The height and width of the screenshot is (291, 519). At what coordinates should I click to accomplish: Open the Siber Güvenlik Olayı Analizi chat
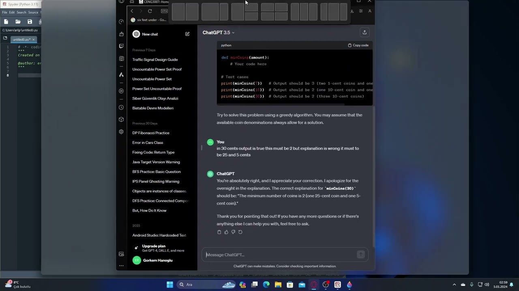pos(155,98)
